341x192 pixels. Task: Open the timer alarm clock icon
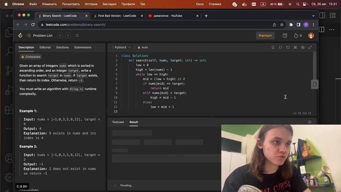[285, 36]
